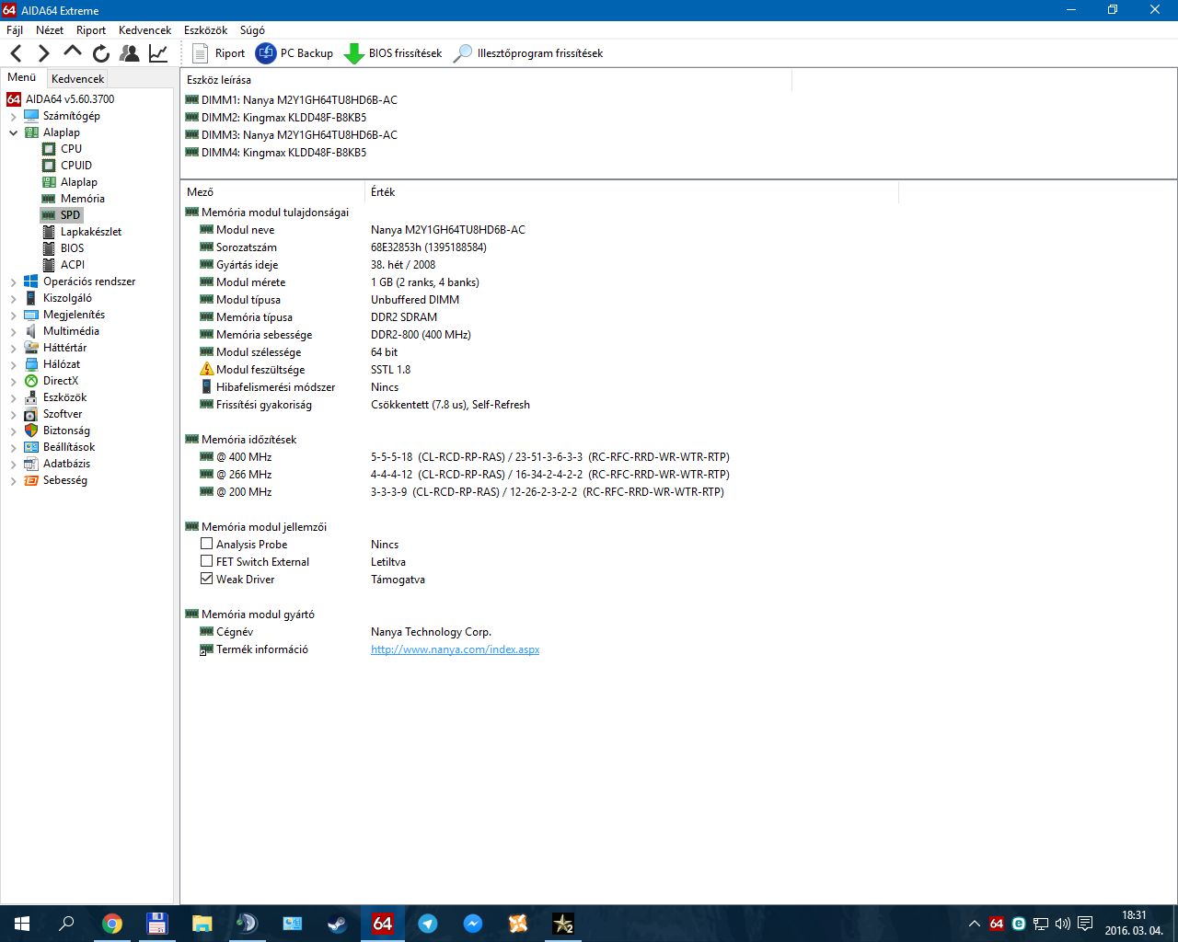This screenshot has height=942, width=1178.
Task: Open the Riport toolbar button
Action: [218, 53]
